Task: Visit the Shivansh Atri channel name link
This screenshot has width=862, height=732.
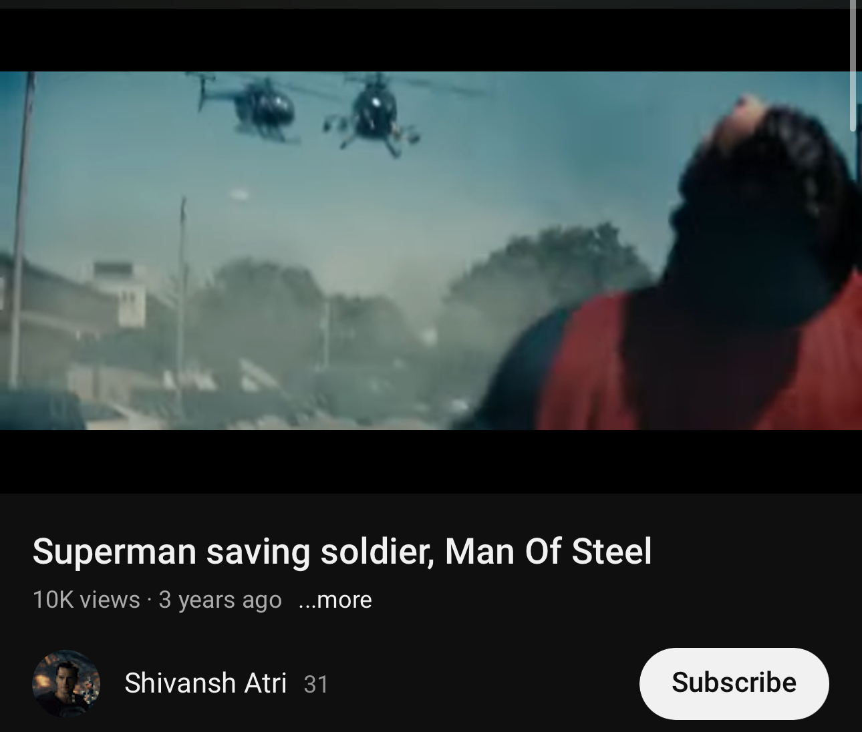Action: pos(205,683)
